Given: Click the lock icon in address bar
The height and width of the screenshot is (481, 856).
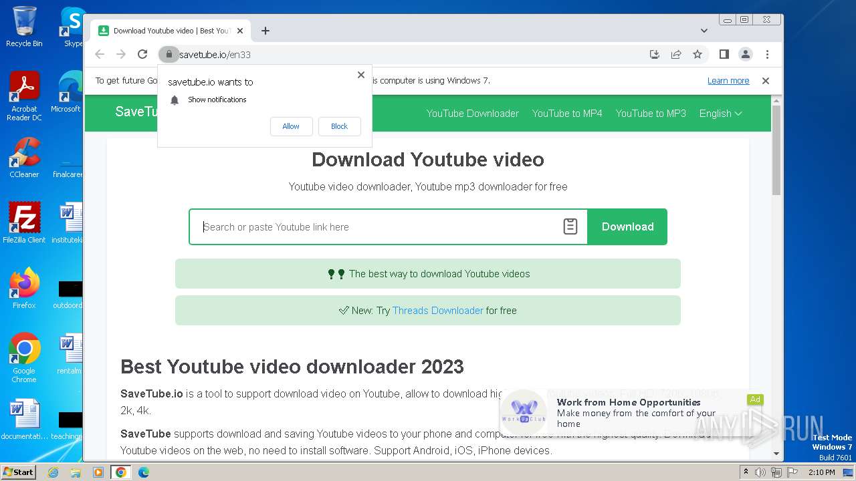Looking at the screenshot, I should click(169, 55).
